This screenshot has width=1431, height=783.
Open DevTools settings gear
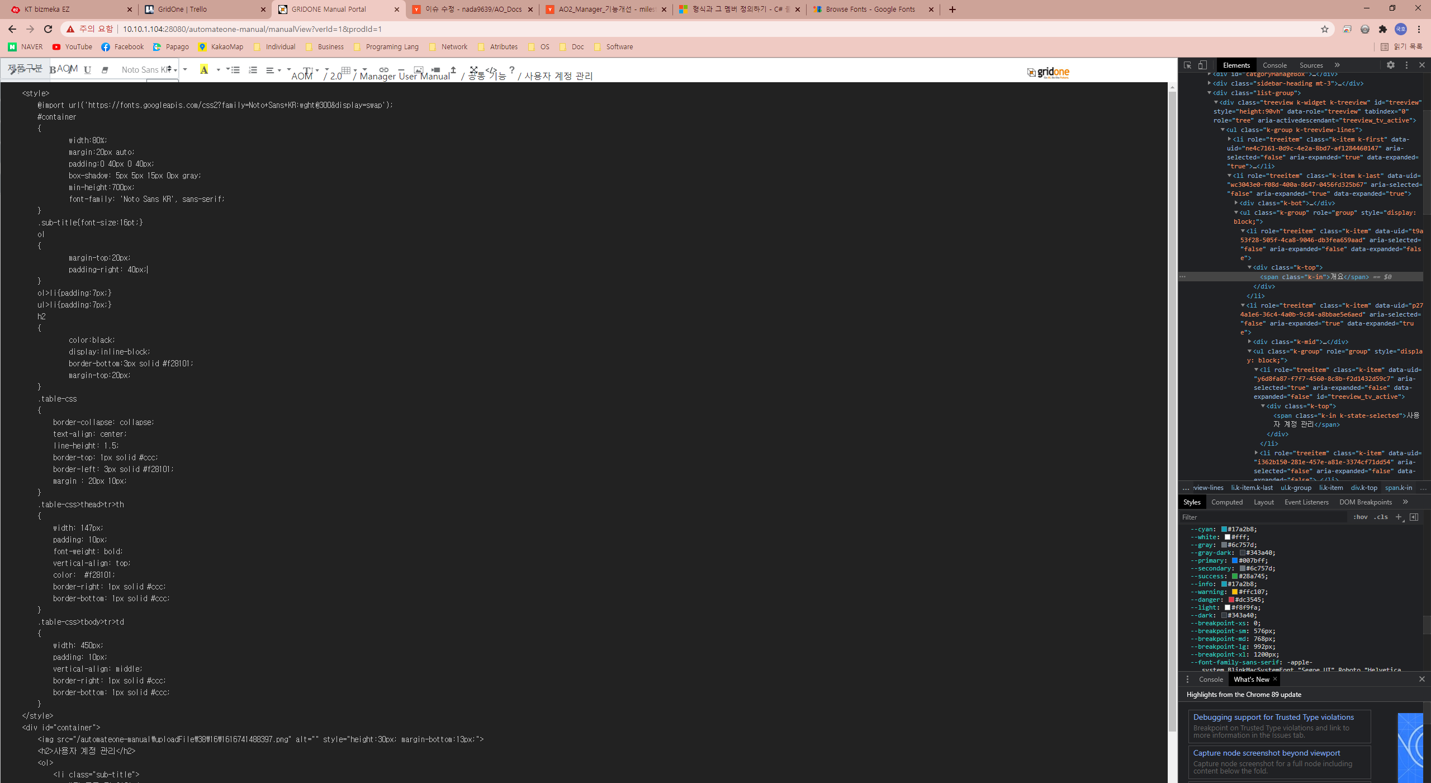tap(1391, 65)
